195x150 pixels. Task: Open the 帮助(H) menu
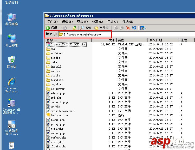point(128,22)
